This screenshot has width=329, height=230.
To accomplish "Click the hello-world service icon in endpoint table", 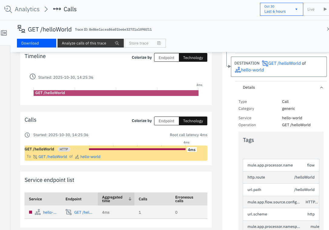I will point(38,212).
